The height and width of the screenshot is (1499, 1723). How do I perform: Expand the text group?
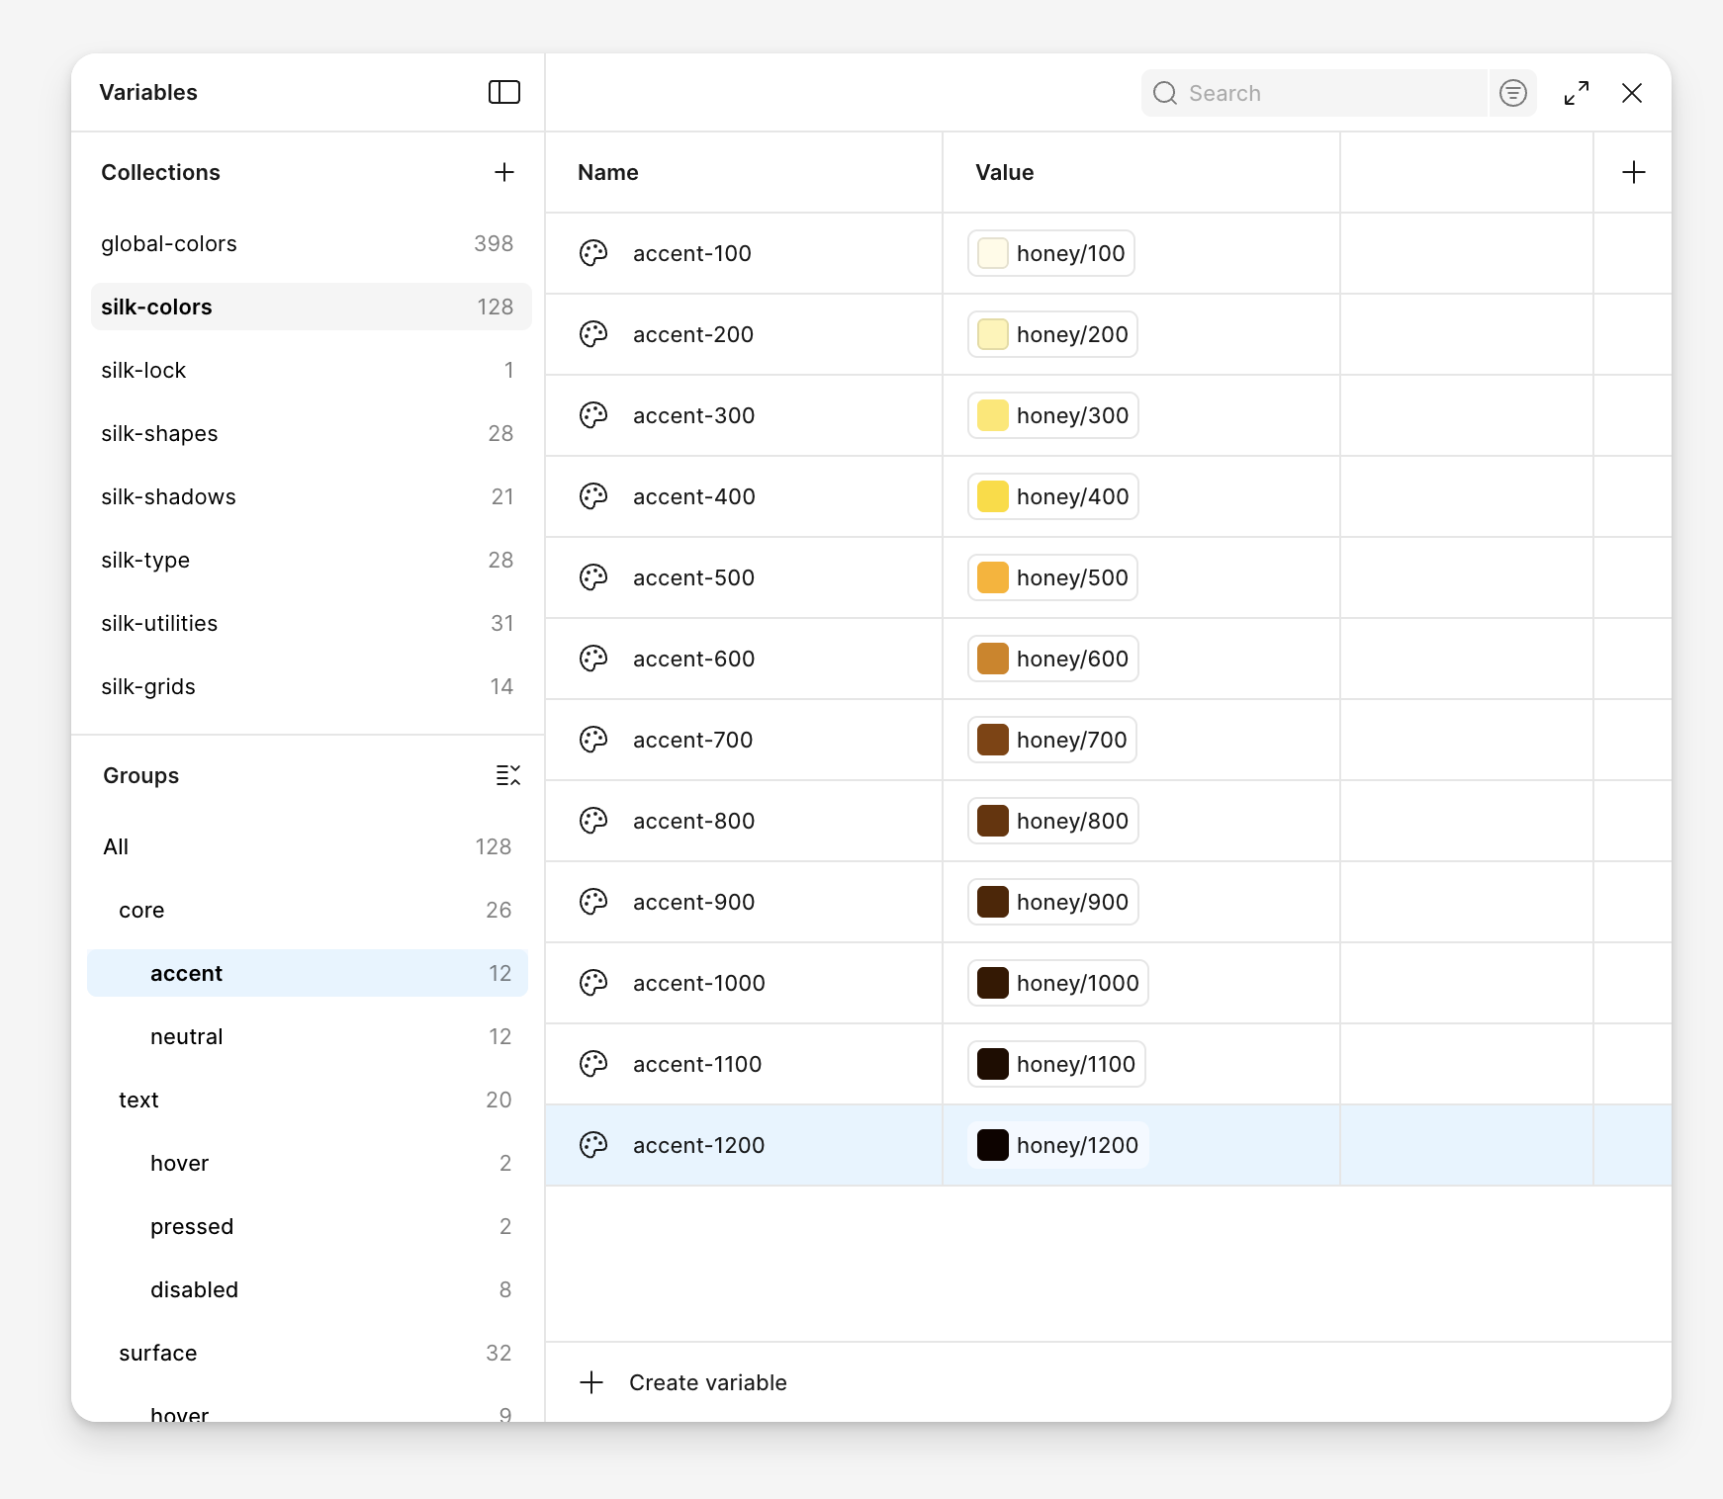(x=138, y=1100)
